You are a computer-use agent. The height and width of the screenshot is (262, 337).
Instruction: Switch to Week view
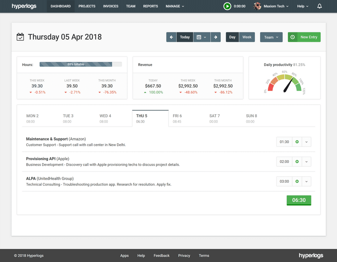click(247, 37)
